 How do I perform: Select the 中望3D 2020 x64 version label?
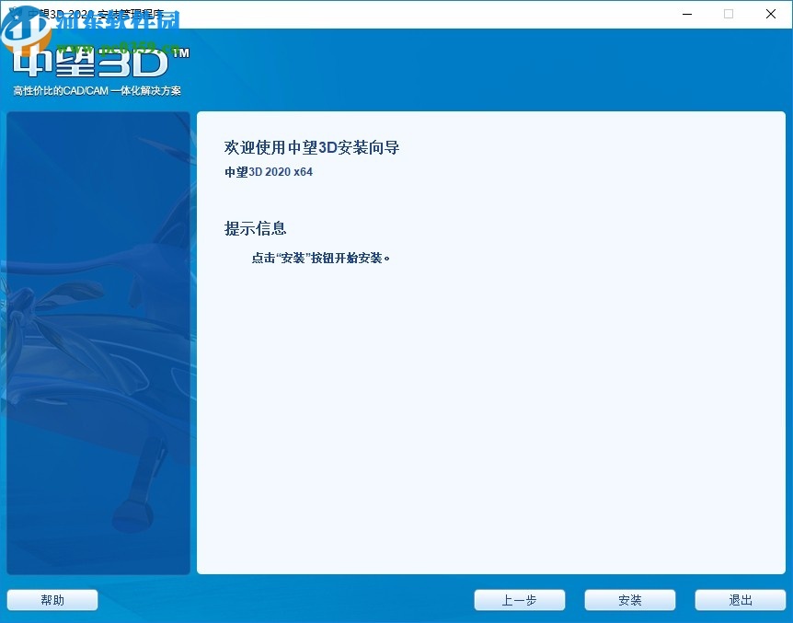tap(268, 171)
